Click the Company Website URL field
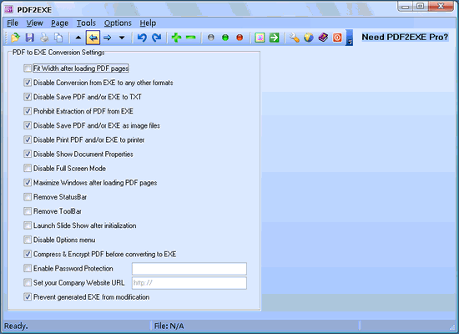Viewport: 459px width, 334px height. click(x=189, y=283)
